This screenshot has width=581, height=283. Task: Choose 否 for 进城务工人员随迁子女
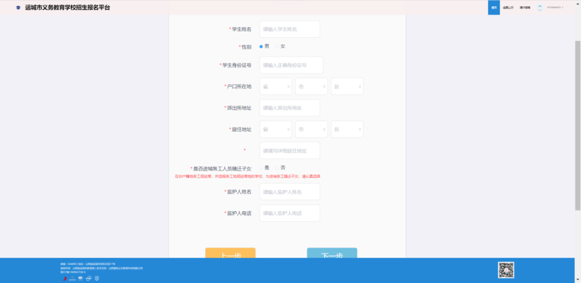coord(278,168)
